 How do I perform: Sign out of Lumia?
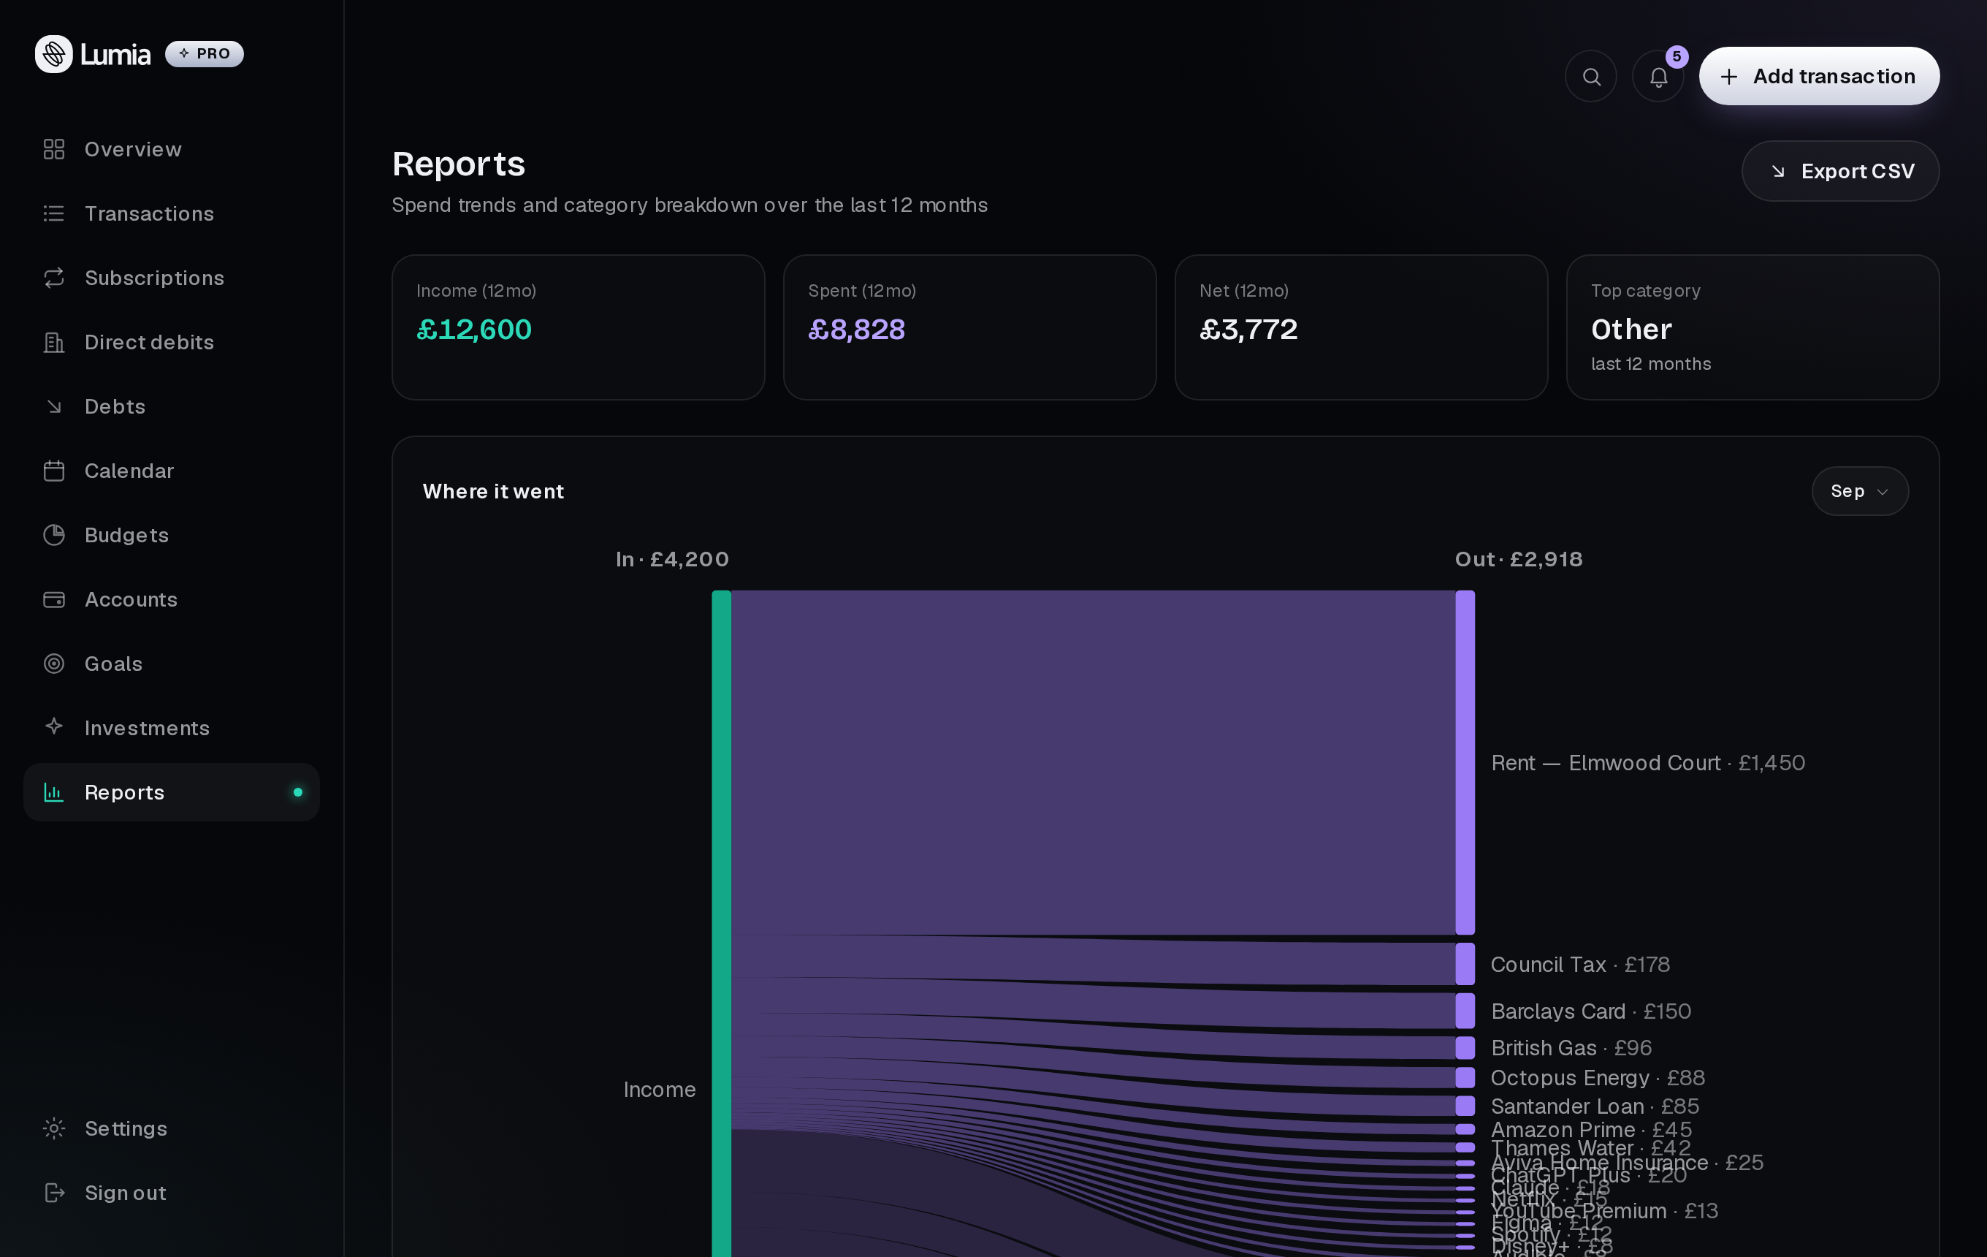(x=172, y=1193)
